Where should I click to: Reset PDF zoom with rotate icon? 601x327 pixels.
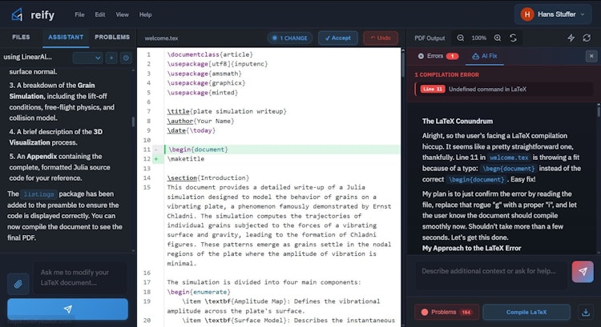pyautogui.click(x=513, y=38)
